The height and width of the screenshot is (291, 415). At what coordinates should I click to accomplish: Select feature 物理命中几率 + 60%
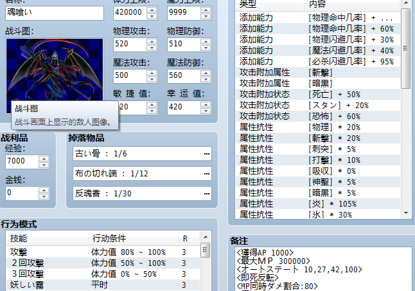coord(317,28)
